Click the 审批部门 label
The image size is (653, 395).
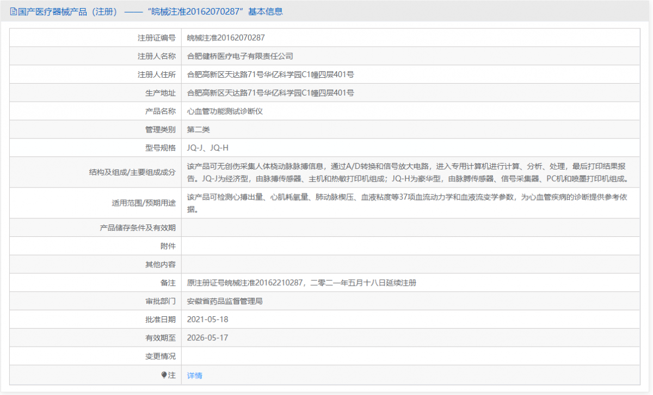(x=161, y=301)
